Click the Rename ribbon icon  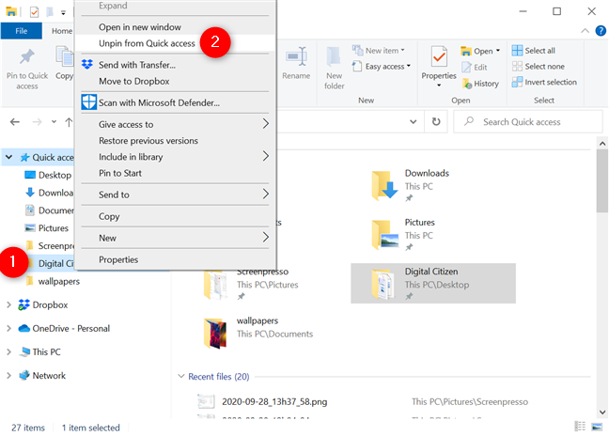tap(296, 63)
